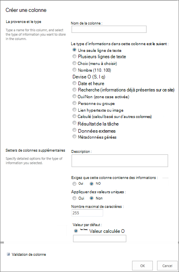Select the Nombre column type
Image resolution: width=179 pixels, height=272 pixels.
click(x=74, y=70)
